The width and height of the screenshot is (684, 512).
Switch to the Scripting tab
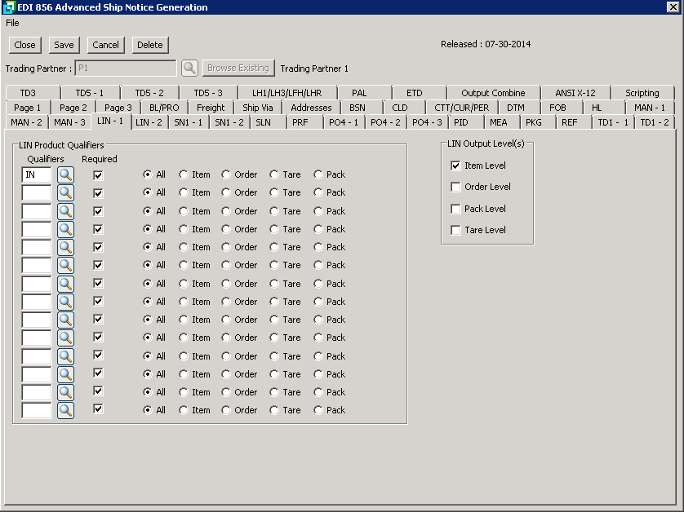[642, 93]
